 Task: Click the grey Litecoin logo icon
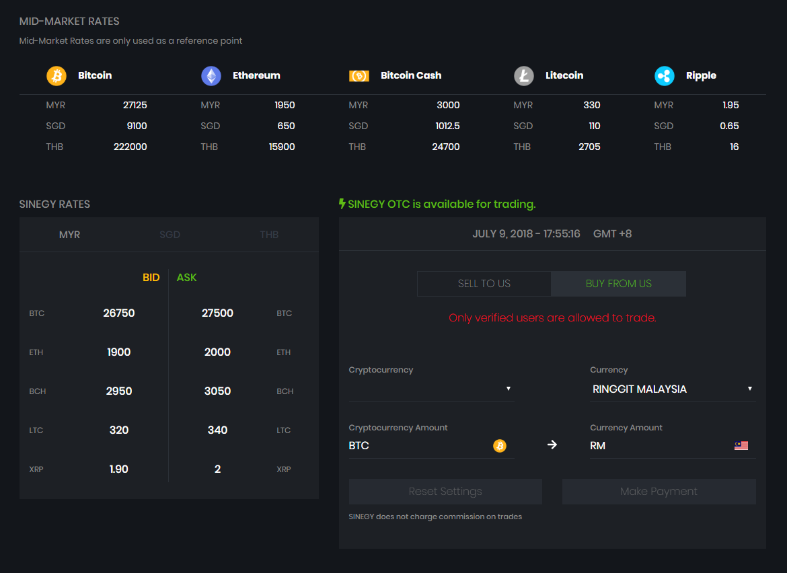[x=523, y=76]
